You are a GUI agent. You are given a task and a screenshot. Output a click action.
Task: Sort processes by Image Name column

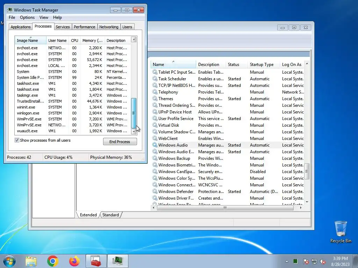[31, 40]
